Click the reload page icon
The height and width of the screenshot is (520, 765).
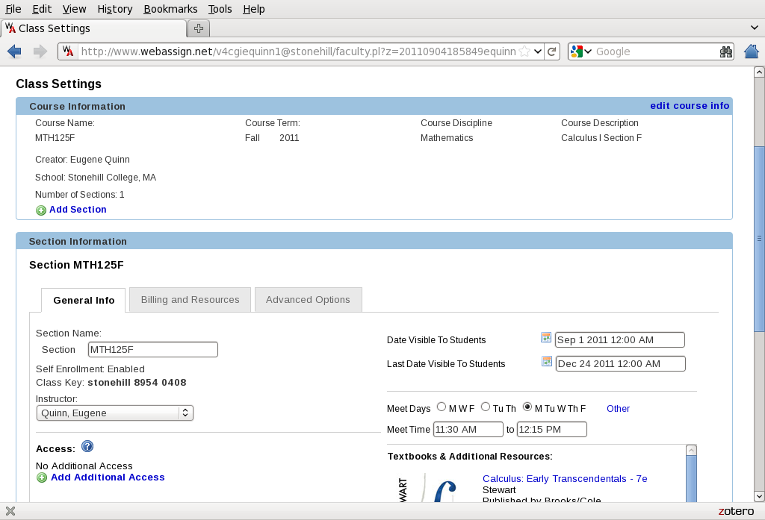pos(552,51)
